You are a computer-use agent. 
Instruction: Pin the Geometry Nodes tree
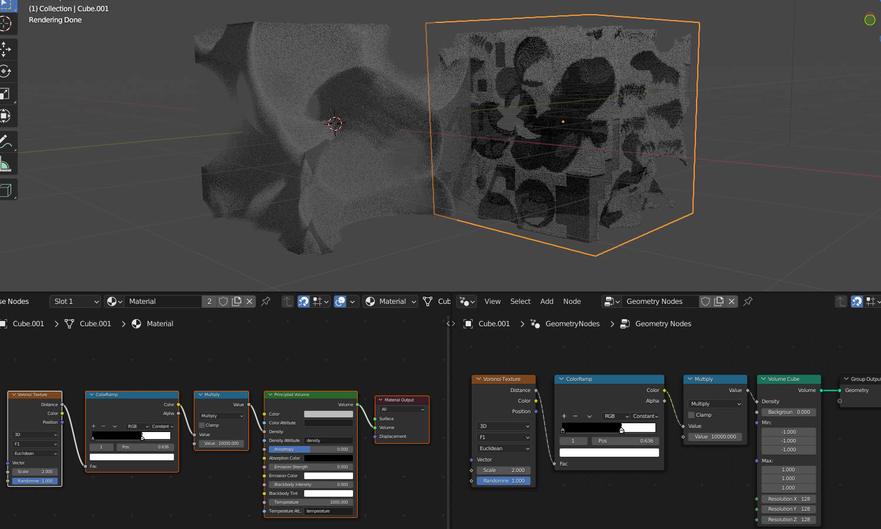point(748,302)
